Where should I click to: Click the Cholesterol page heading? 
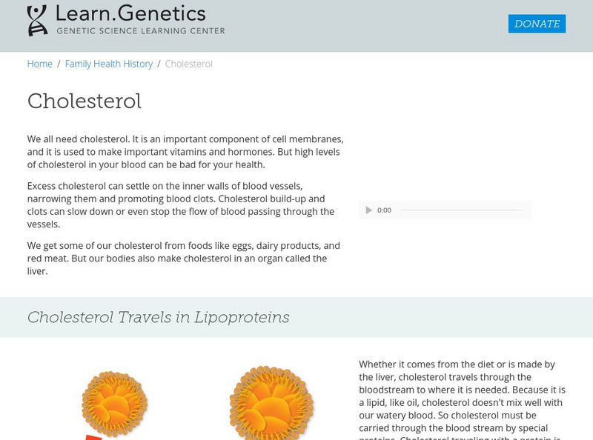(x=85, y=101)
